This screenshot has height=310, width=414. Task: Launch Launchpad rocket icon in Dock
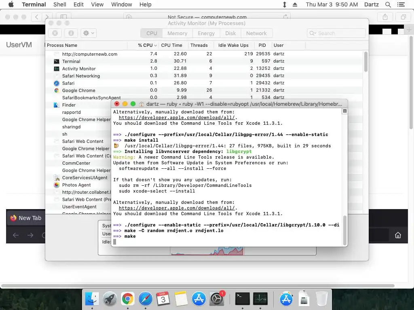[110, 299]
